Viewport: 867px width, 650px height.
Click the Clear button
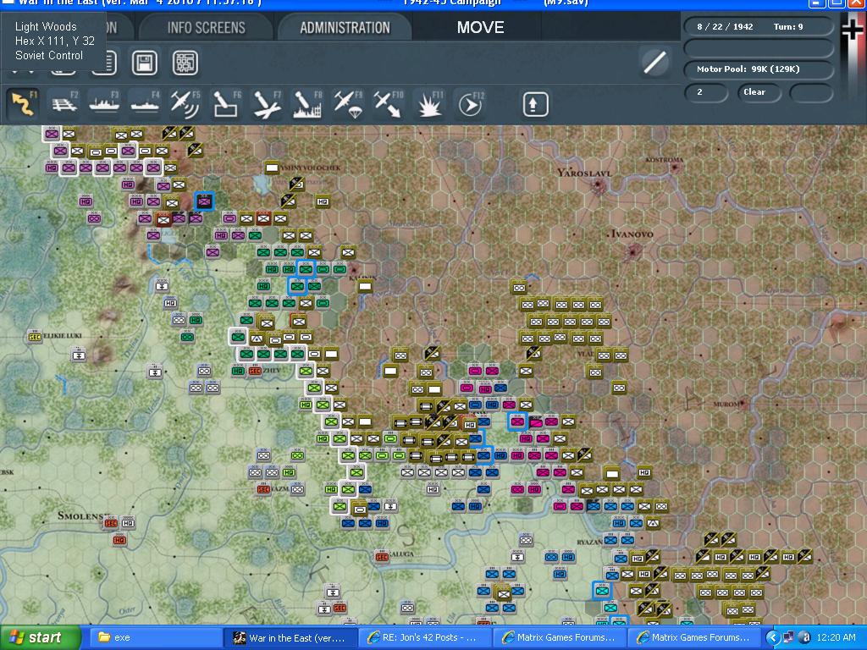[x=759, y=92]
